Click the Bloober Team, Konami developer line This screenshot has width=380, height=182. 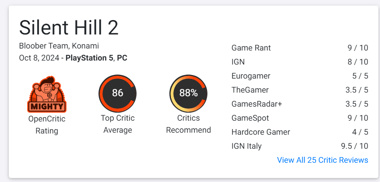(59, 46)
